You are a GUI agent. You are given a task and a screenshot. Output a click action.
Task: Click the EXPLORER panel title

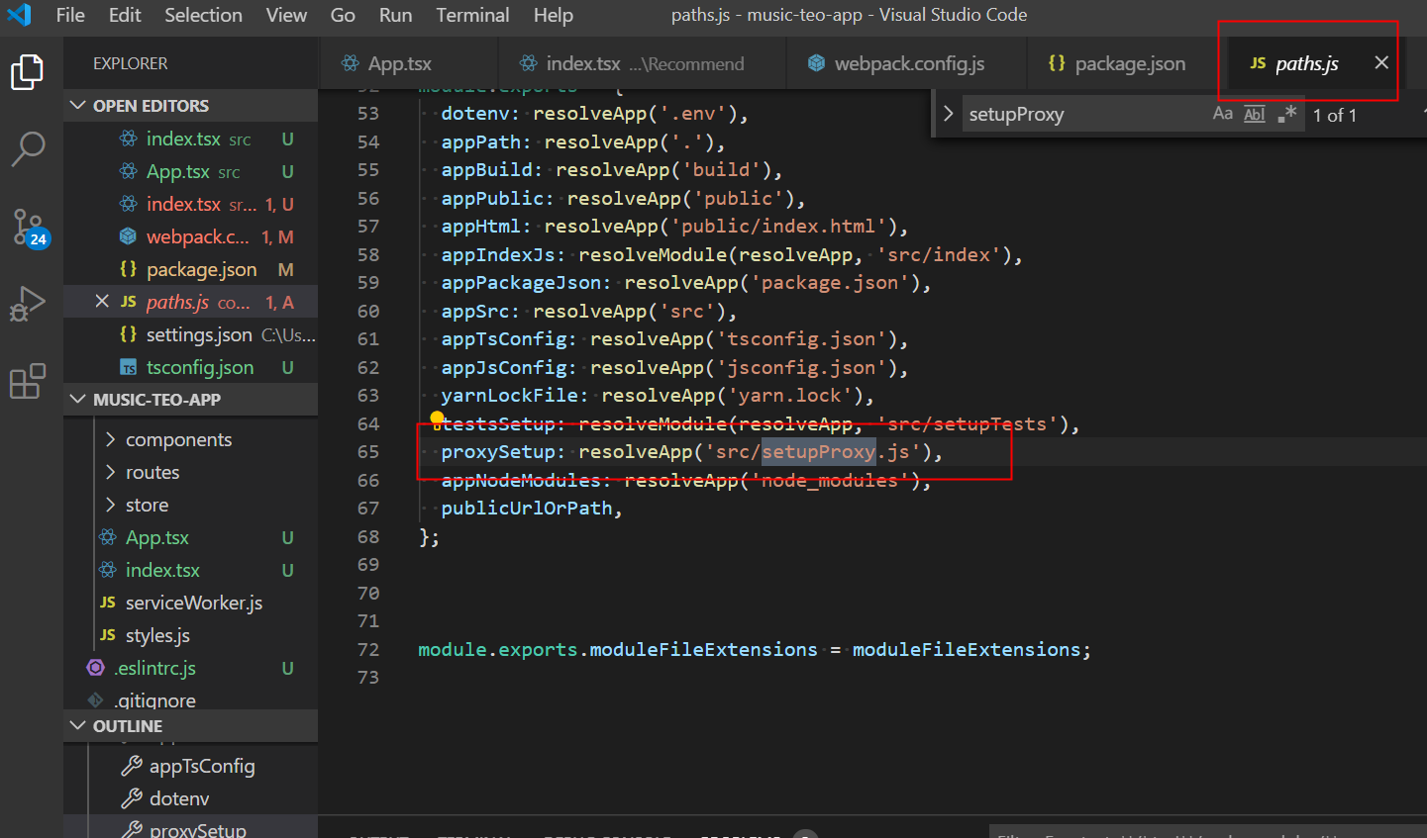tap(130, 63)
